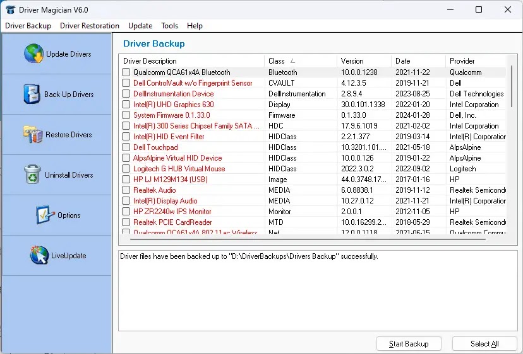The height and width of the screenshot is (354, 523).
Task: Click the Select All button
Action: coord(484,344)
